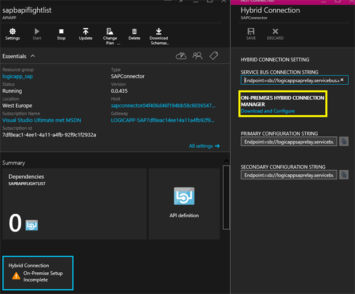The width and height of the screenshot is (355, 294).
Task: Copy the primary configuration string
Action: point(344,142)
